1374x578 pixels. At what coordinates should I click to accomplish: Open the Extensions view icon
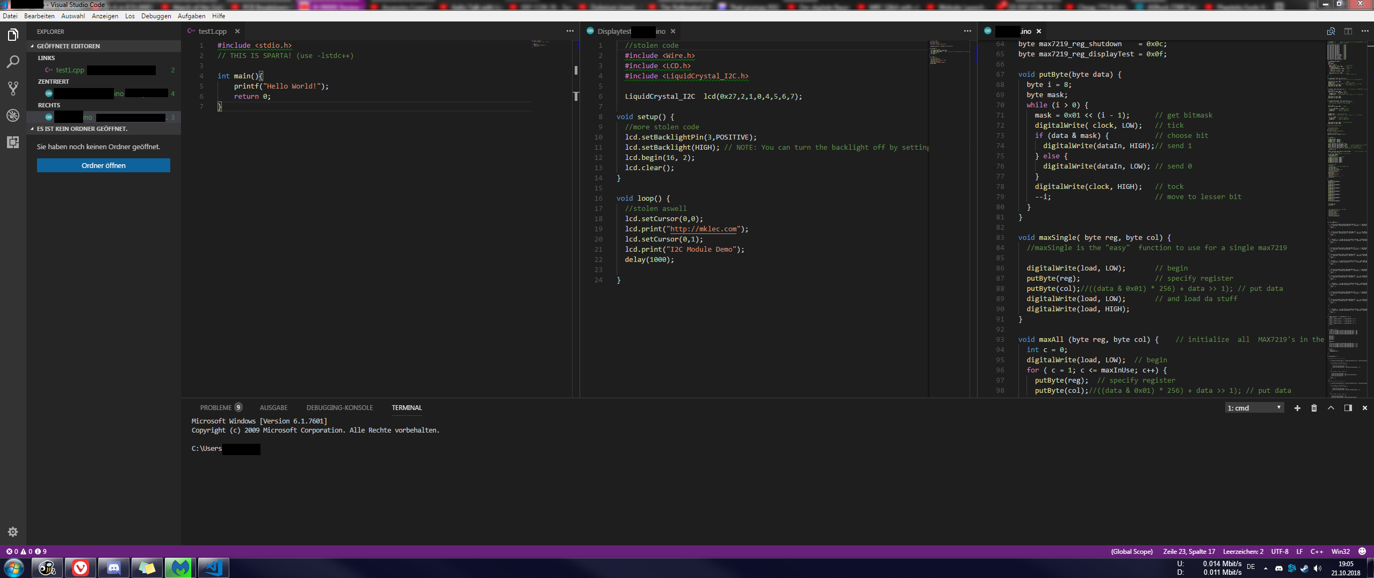(13, 142)
